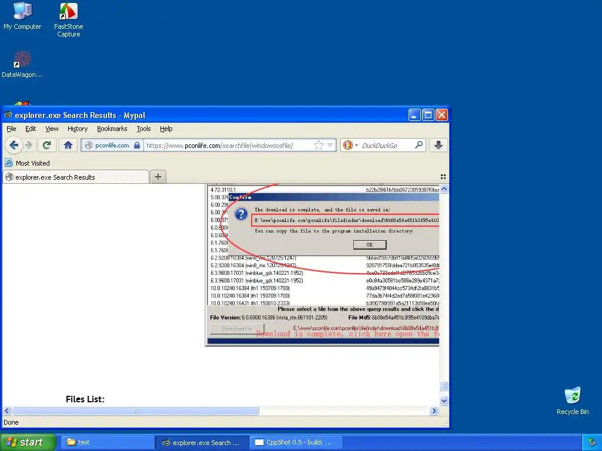Open the View menu

[x=52, y=129]
